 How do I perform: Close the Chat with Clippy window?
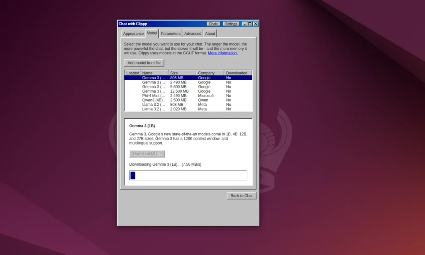(x=256, y=24)
